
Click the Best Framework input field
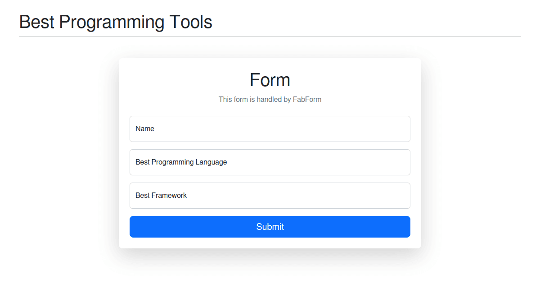coord(270,195)
